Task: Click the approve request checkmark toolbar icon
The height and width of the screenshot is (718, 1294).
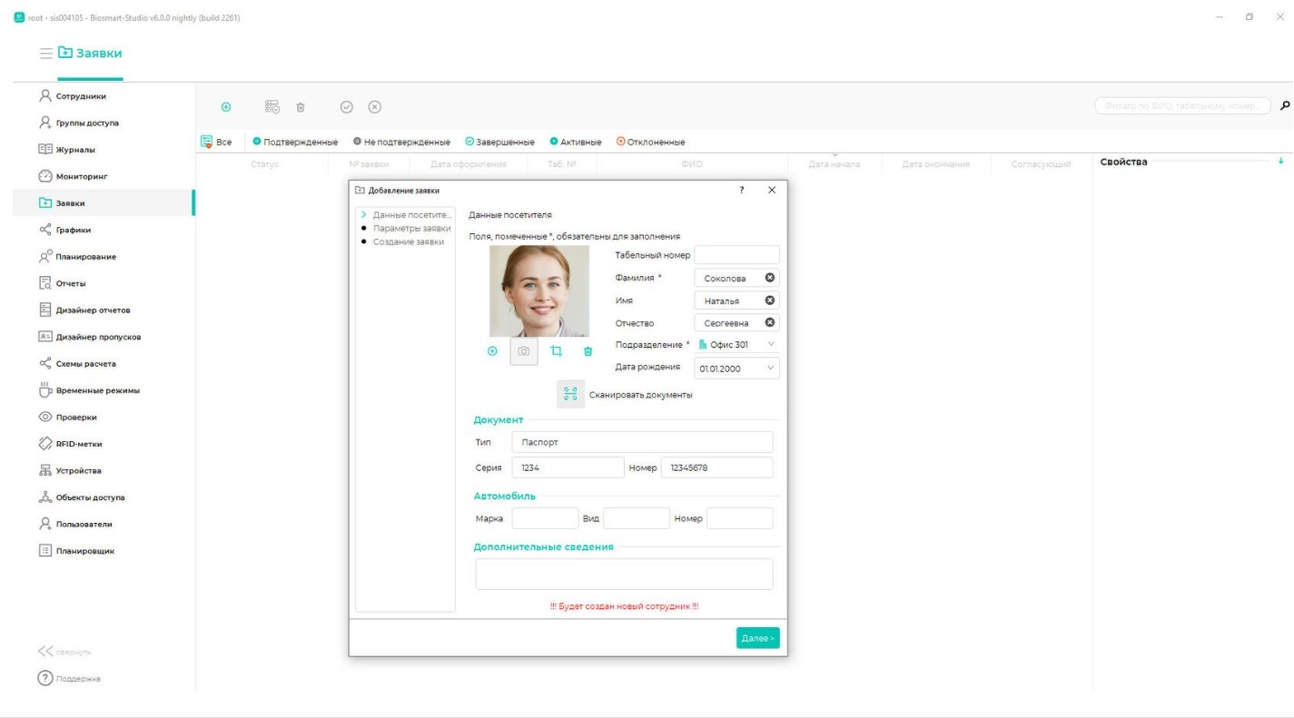Action: (346, 107)
